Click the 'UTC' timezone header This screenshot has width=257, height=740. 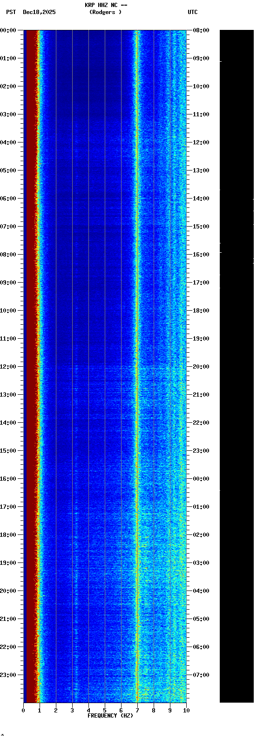pyautogui.click(x=193, y=12)
